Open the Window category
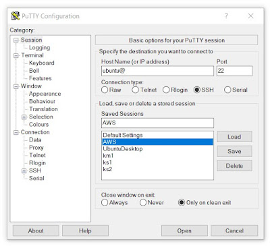Screen dimensions: 270x246 31,86
